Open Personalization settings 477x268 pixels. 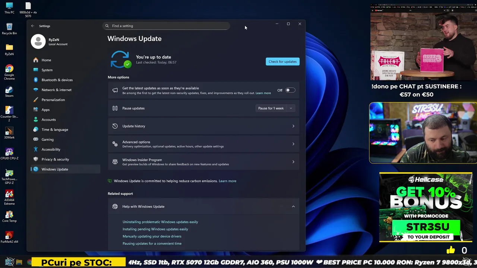point(66,100)
